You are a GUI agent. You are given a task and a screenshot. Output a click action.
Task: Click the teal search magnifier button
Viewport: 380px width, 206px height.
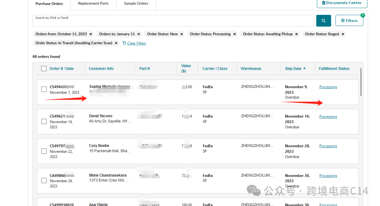click(323, 21)
